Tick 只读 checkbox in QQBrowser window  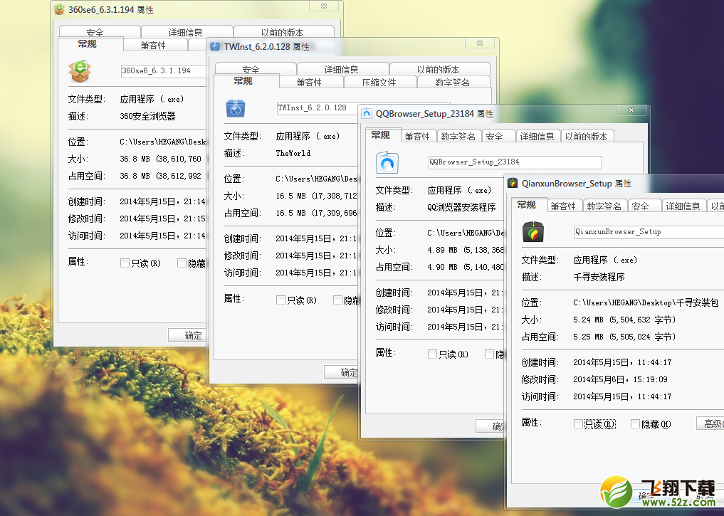pos(432,354)
